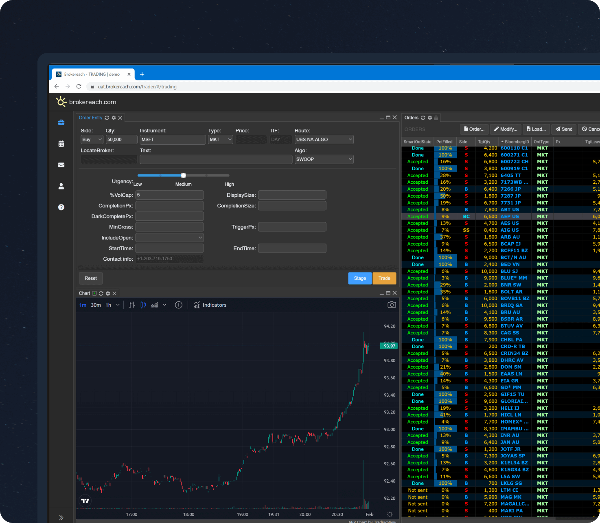Open the calendar icon in the sidebar
Image resolution: width=600 pixels, height=523 pixels.
coord(61,144)
